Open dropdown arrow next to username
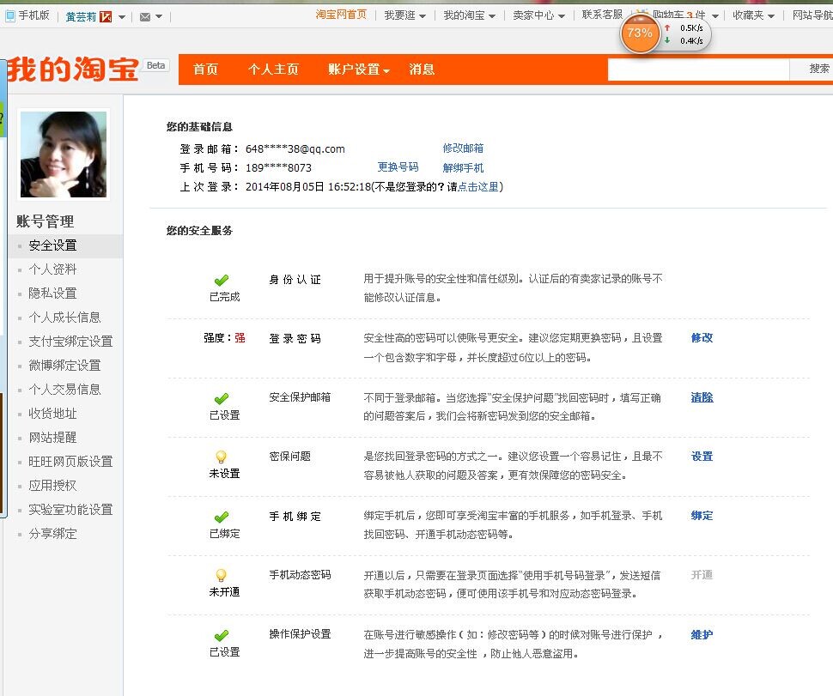The image size is (833, 696). coord(122,17)
